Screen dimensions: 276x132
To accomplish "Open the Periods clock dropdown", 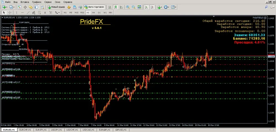I will [166, 7].
